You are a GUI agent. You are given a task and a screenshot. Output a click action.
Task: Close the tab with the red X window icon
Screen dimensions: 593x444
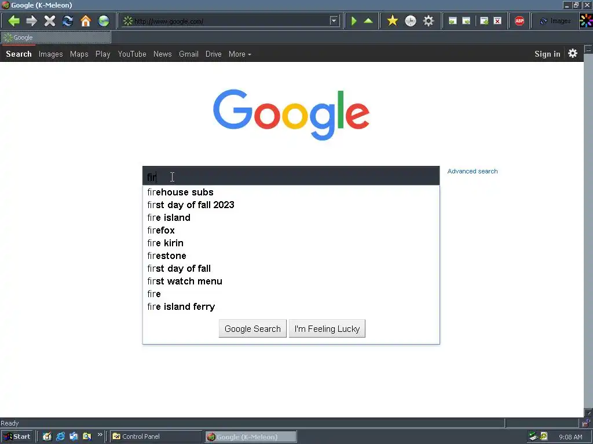click(x=497, y=21)
